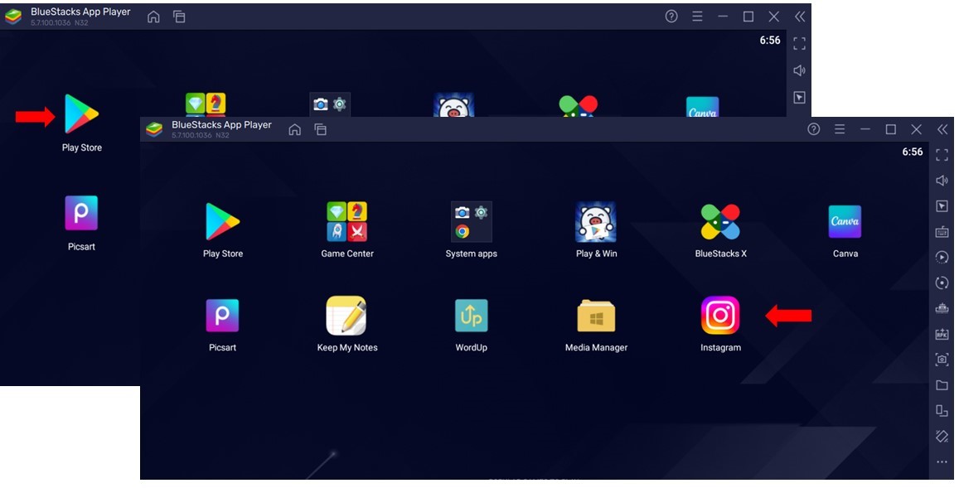Click the tilted-rectangle icon above the three dots

(x=942, y=437)
